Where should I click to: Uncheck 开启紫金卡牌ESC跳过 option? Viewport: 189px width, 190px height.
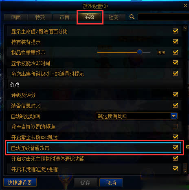(175, 137)
